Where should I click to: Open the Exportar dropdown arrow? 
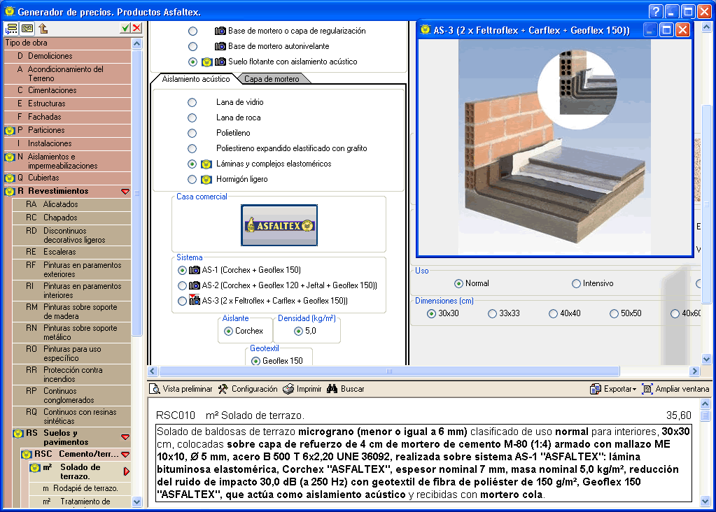pyautogui.click(x=634, y=390)
